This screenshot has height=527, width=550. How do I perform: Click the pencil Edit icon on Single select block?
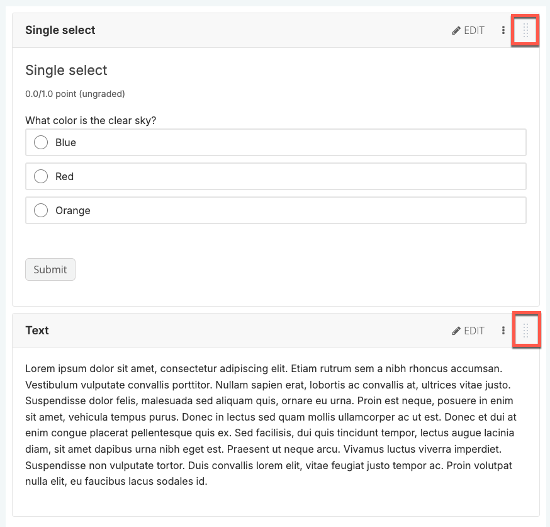point(457,30)
